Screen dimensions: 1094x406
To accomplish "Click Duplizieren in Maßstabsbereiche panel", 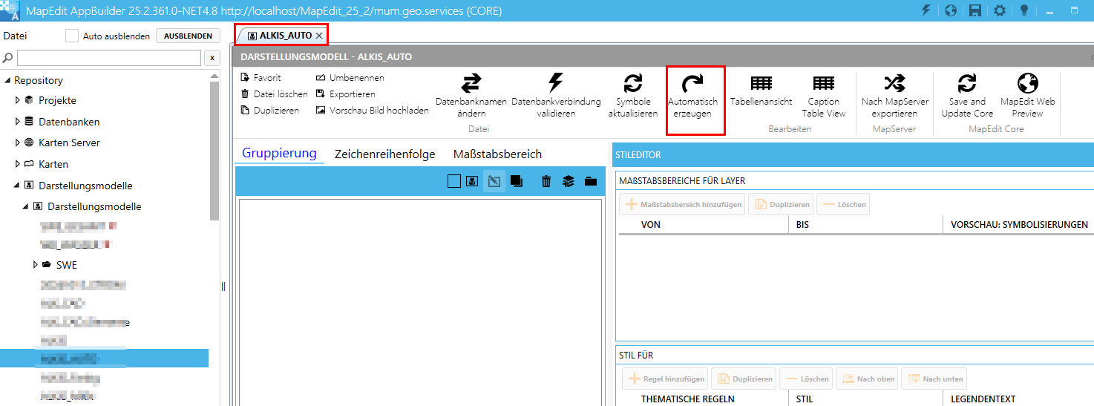I will [781, 205].
